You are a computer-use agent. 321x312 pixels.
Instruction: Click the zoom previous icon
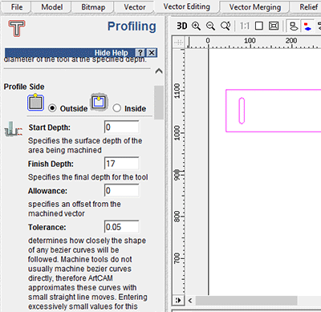click(226, 26)
